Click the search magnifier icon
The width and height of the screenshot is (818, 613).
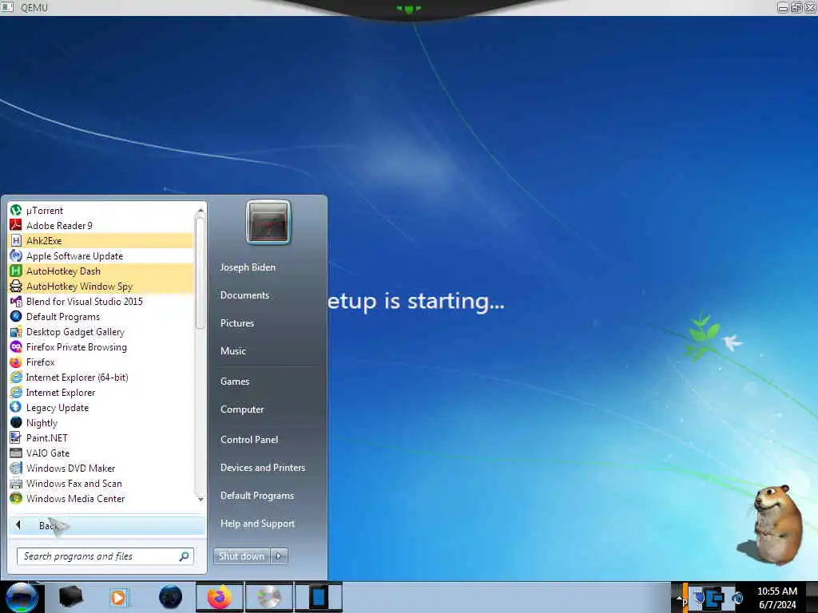(x=184, y=556)
